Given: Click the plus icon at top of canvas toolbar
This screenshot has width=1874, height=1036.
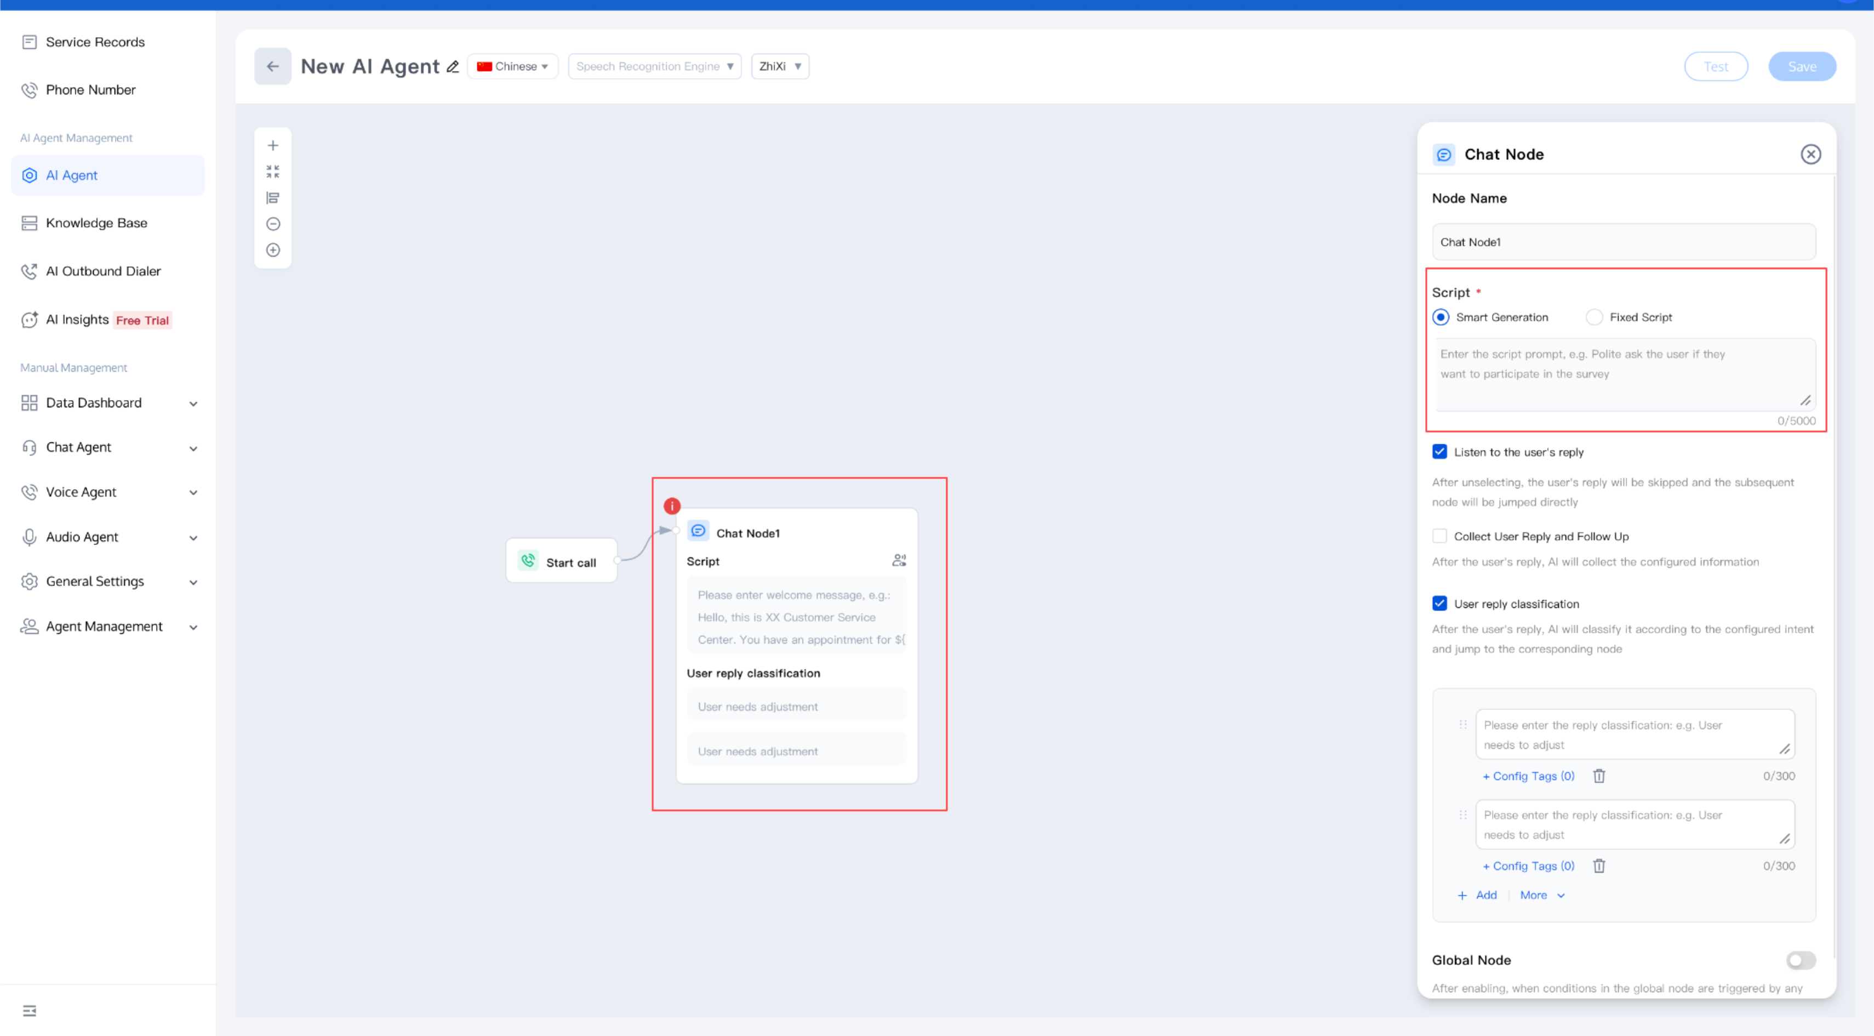Looking at the screenshot, I should [273, 145].
